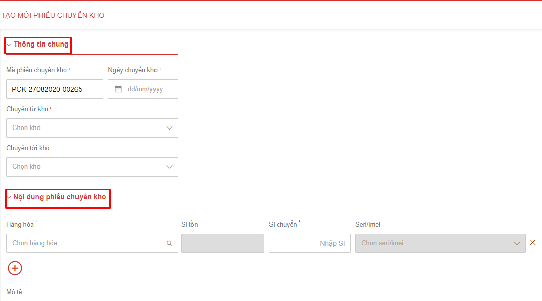Click the Ngày chuyển kho label
Viewport: 542px width, 301px height.
pos(133,70)
